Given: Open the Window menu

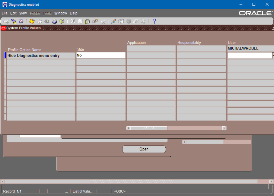Looking at the screenshot, I should point(60,13).
